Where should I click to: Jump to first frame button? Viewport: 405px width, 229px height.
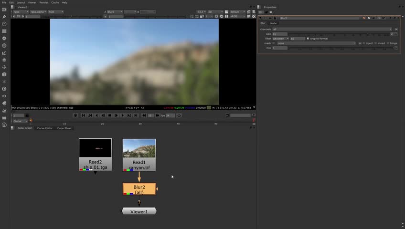click(83, 115)
